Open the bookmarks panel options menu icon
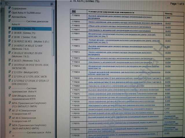Image resolution: width=185 pixels, height=138 pixels. click(x=7, y=3)
